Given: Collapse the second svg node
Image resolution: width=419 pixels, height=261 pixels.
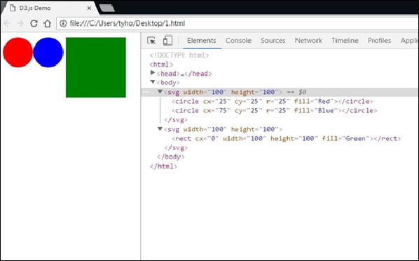Looking at the screenshot, I should [x=160, y=129].
